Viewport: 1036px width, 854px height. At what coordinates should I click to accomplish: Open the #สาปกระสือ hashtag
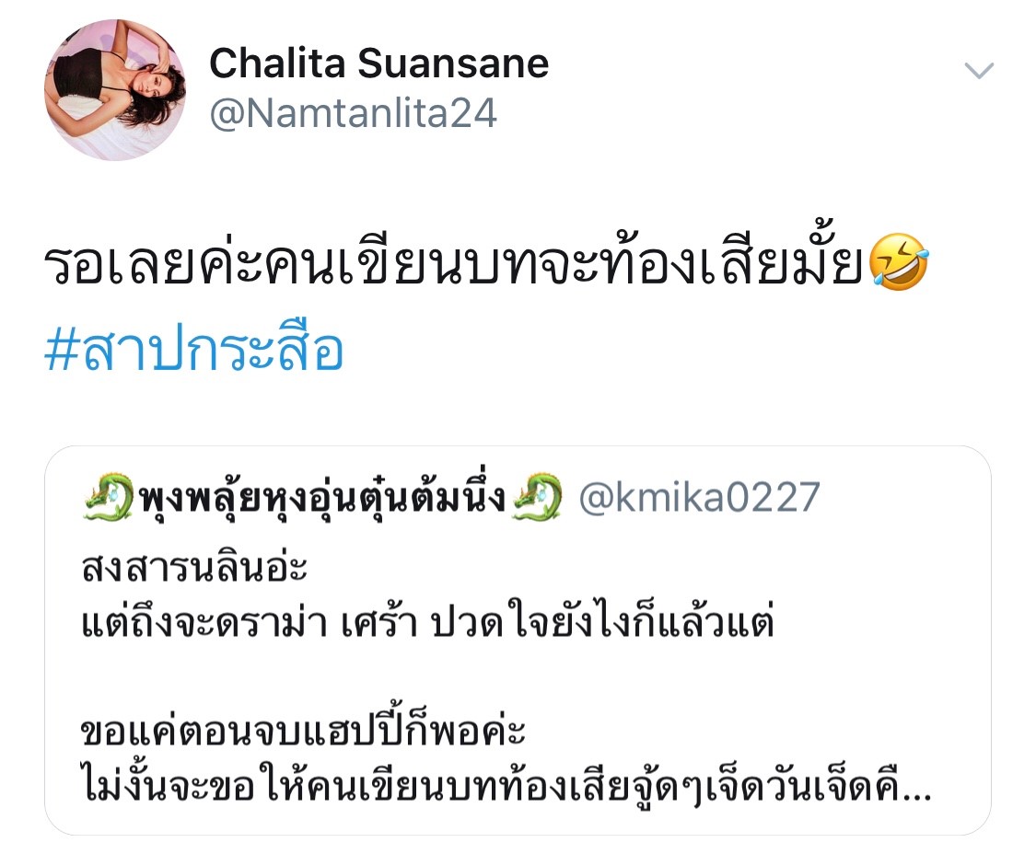tap(194, 349)
